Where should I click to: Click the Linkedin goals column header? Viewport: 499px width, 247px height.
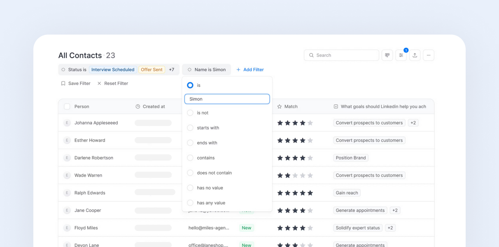click(x=380, y=107)
